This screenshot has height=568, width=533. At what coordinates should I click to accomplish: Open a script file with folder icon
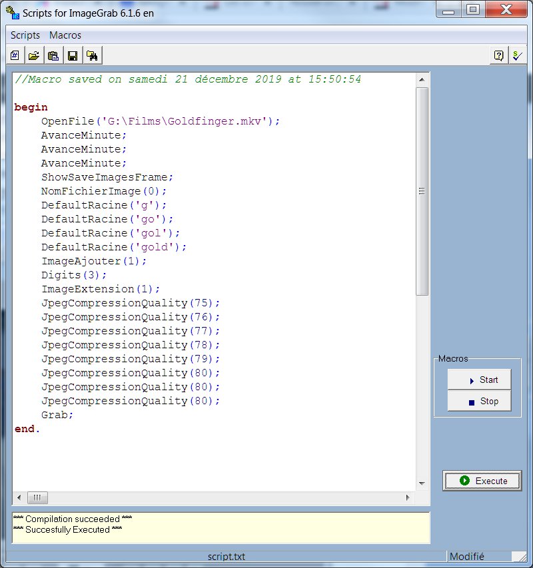tap(33, 56)
